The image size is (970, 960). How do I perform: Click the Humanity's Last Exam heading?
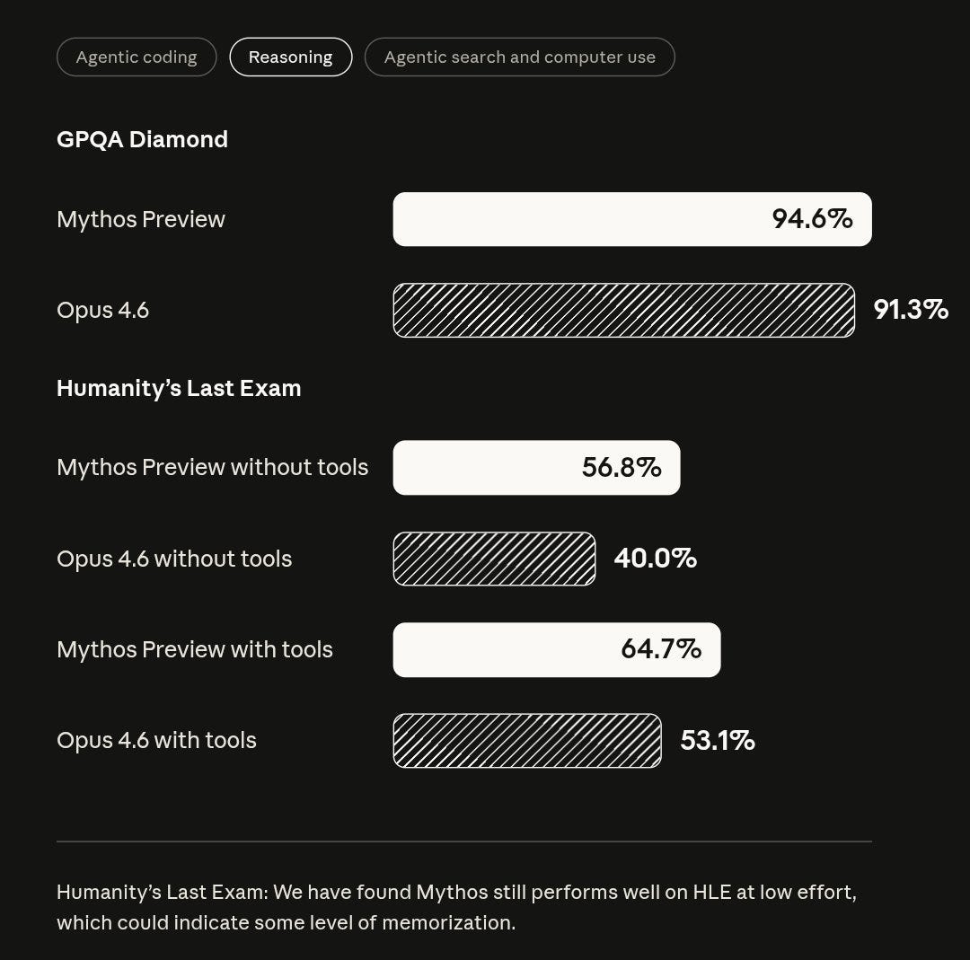[179, 388]
